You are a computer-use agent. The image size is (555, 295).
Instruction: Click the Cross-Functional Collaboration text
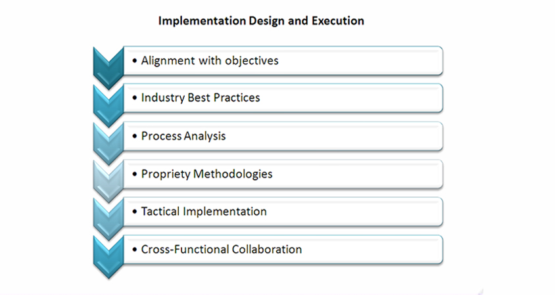click(222, 250)
